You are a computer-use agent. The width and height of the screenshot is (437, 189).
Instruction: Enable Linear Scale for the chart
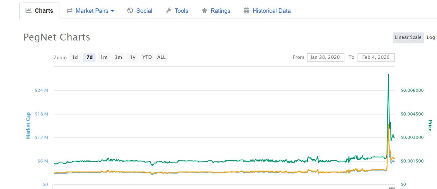point(408,37)
